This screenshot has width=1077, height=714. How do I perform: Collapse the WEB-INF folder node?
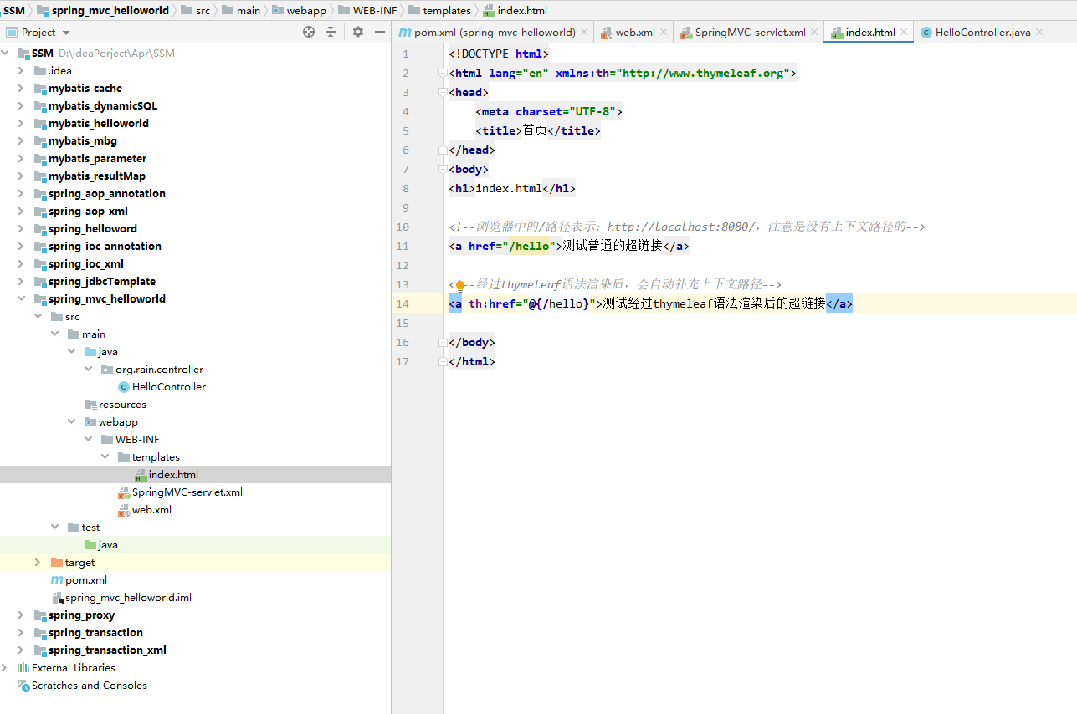(89, 440)
